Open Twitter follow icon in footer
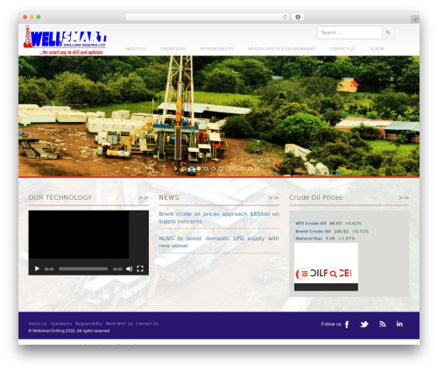438x371 pixels. (364, 325)
